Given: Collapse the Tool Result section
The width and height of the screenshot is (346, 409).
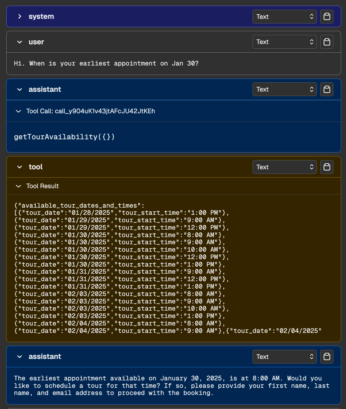Looking at the screenshot, I should (18, 186).
